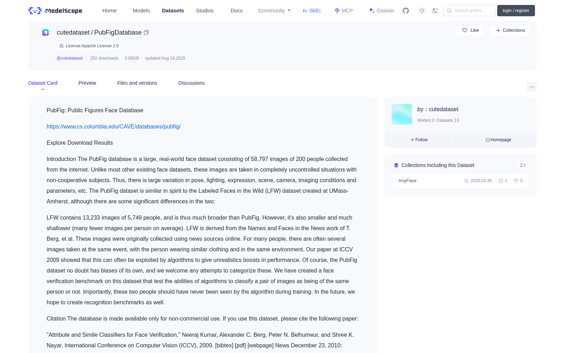565x353 pixels.
Task: Click the Skills sparkle icon
Action: tap(305, 11)
